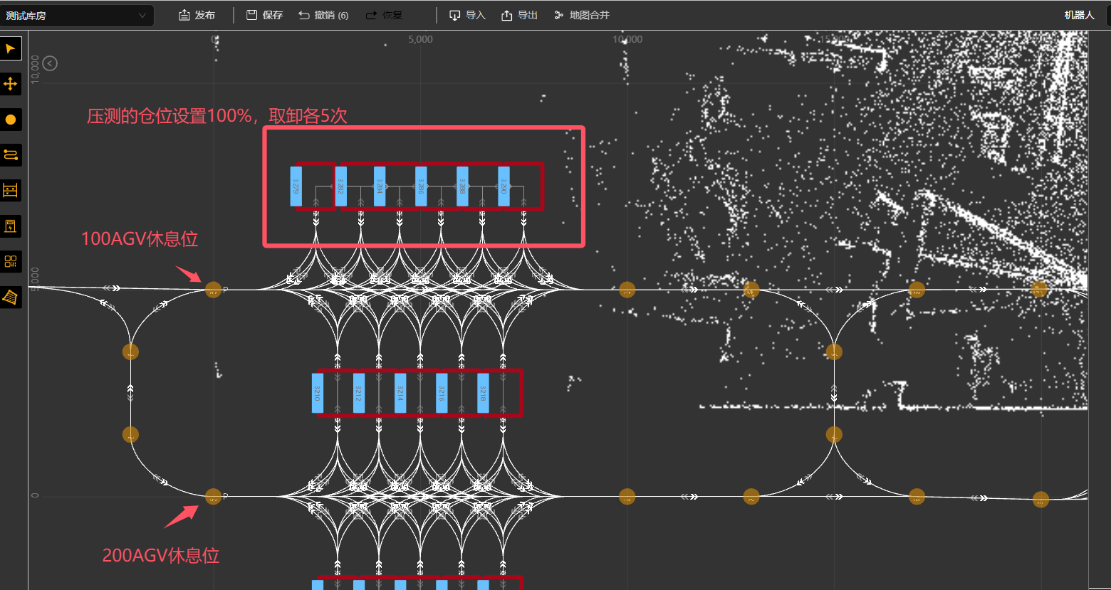The width and height of the screenshot is (1111, 590).
Task: Click the 导出 export button
Action: point(520,15)
